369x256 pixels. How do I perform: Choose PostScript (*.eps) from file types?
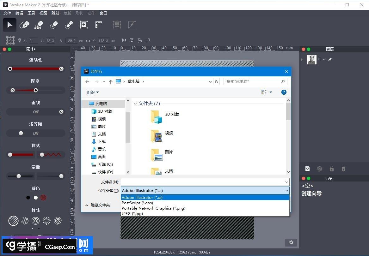137,203
